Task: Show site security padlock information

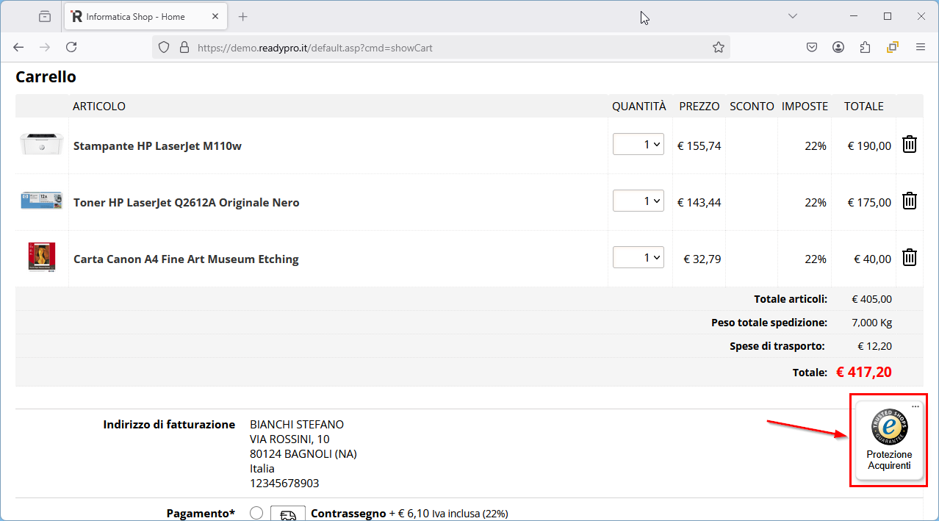Action: (x=184, y=48)
